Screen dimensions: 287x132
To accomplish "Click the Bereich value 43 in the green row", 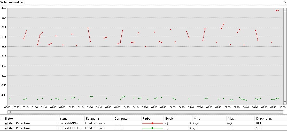I will tap(167, 128).
